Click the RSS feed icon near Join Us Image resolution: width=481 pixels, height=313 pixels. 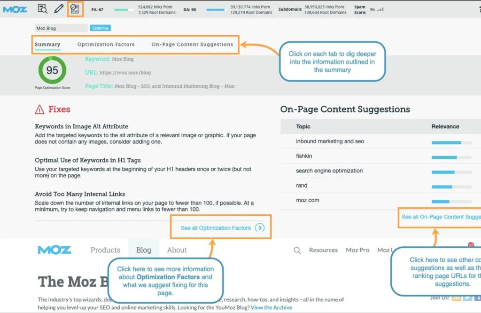pyautogui.click(x=457, y=299)
